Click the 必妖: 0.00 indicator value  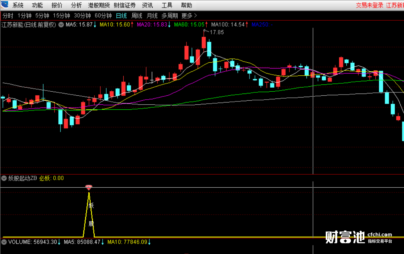coord(51,178)
